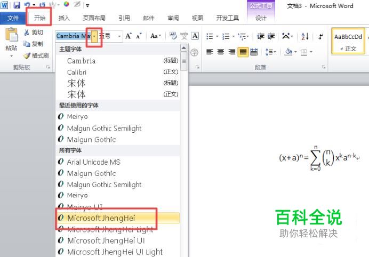Open the Paragraph (段落) dialog launcher
The image size is (369, 257).
[324, 67]
